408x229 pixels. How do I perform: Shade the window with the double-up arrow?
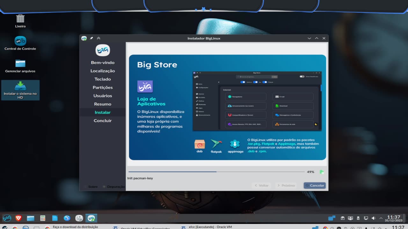[98, 38]
